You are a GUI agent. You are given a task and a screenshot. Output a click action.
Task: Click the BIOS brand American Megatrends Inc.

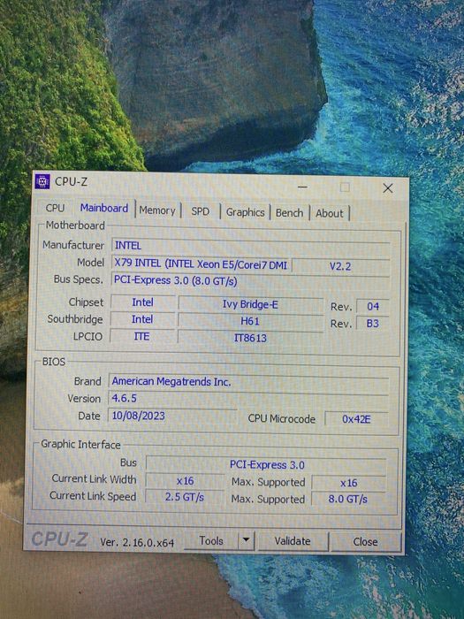248,382
